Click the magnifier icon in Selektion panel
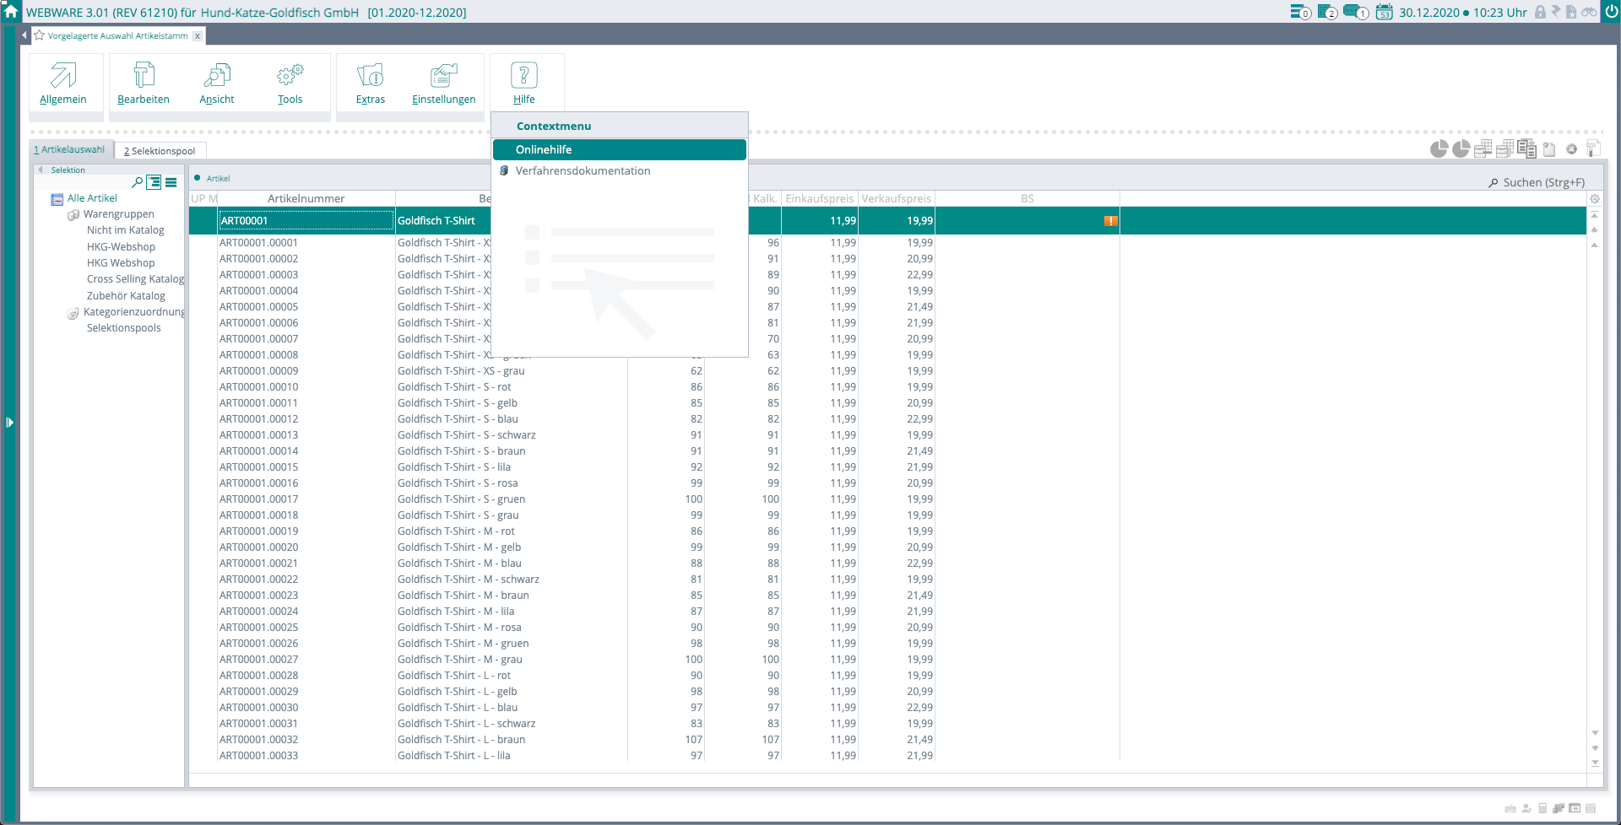This screenshot has height=825, width=1621. (137, 182)
